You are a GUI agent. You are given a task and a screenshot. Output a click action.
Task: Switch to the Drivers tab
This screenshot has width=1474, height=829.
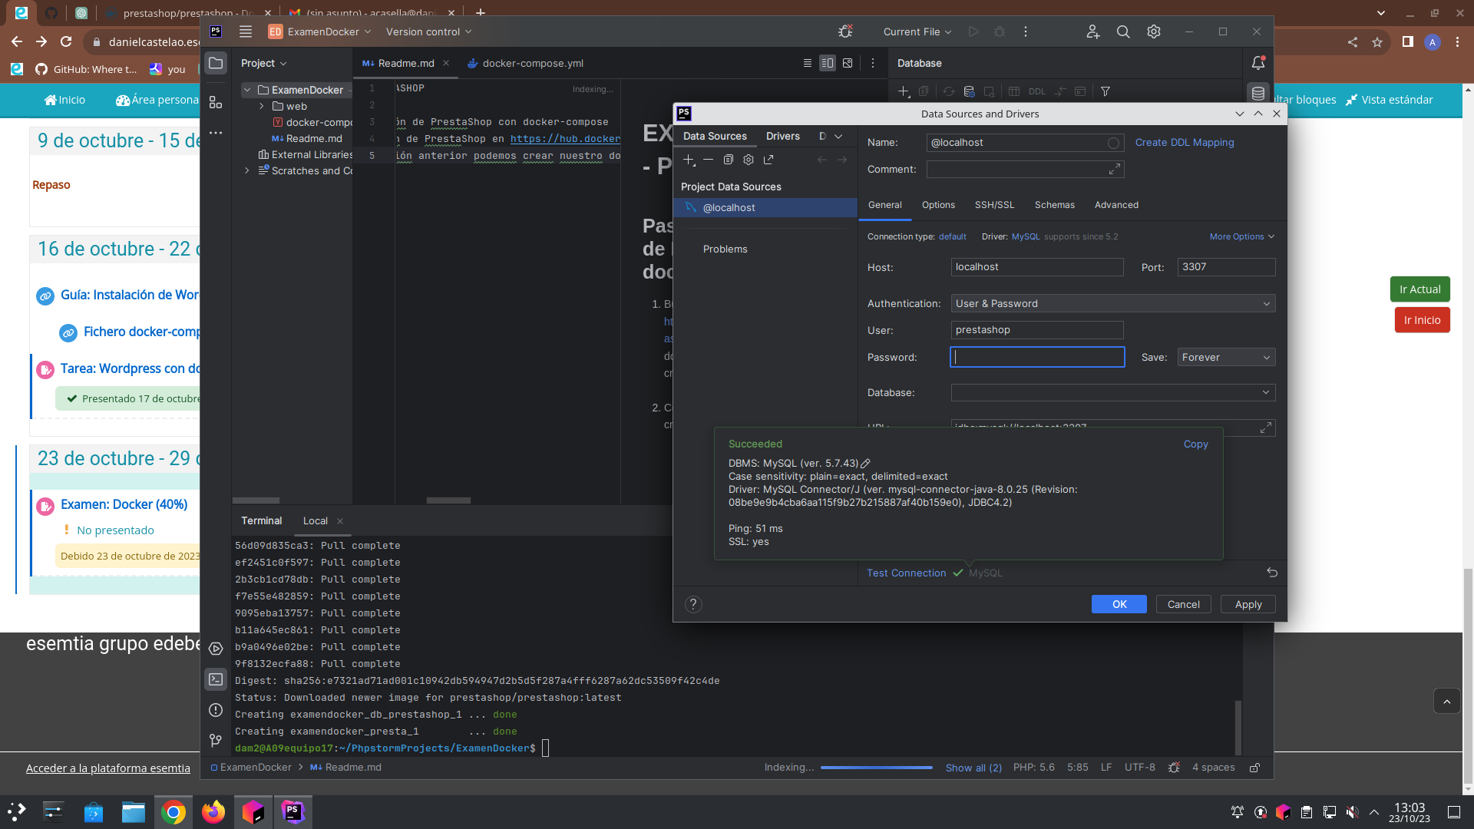pos(782,136)
